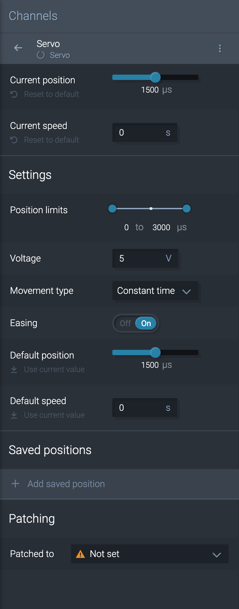Open the Movement type dropdown
Screen dimensions: 239x609
click(x=155, y=291)
